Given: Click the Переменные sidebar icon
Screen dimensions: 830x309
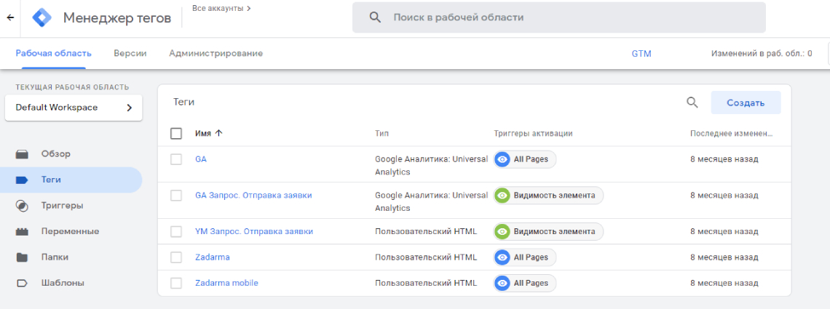Looking at the screenshot, I should [22, 231].
